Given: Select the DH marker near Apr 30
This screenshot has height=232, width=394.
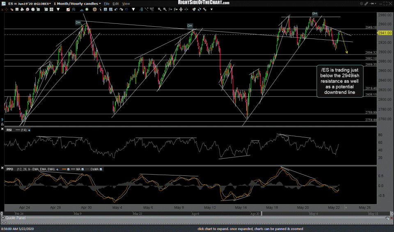Looking at the screenshot, I should pos(78,23).
